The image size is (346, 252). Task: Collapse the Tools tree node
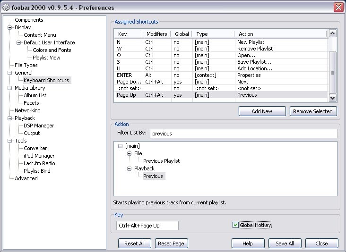pos(10,141)
